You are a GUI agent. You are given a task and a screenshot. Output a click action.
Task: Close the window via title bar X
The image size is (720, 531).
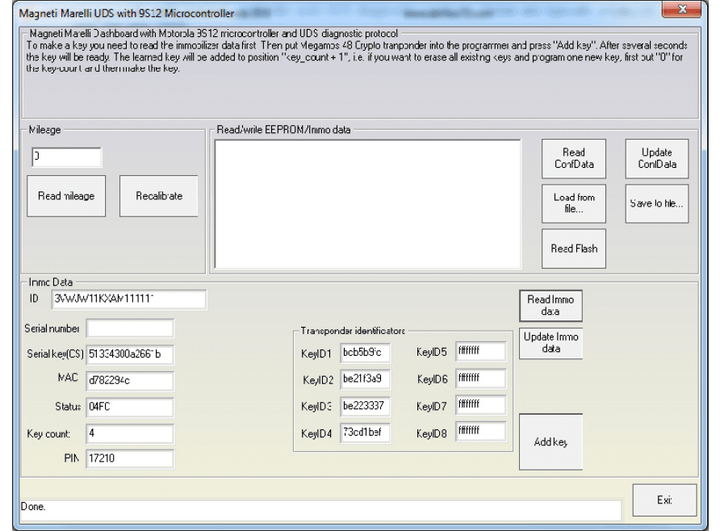click(682, 11)
